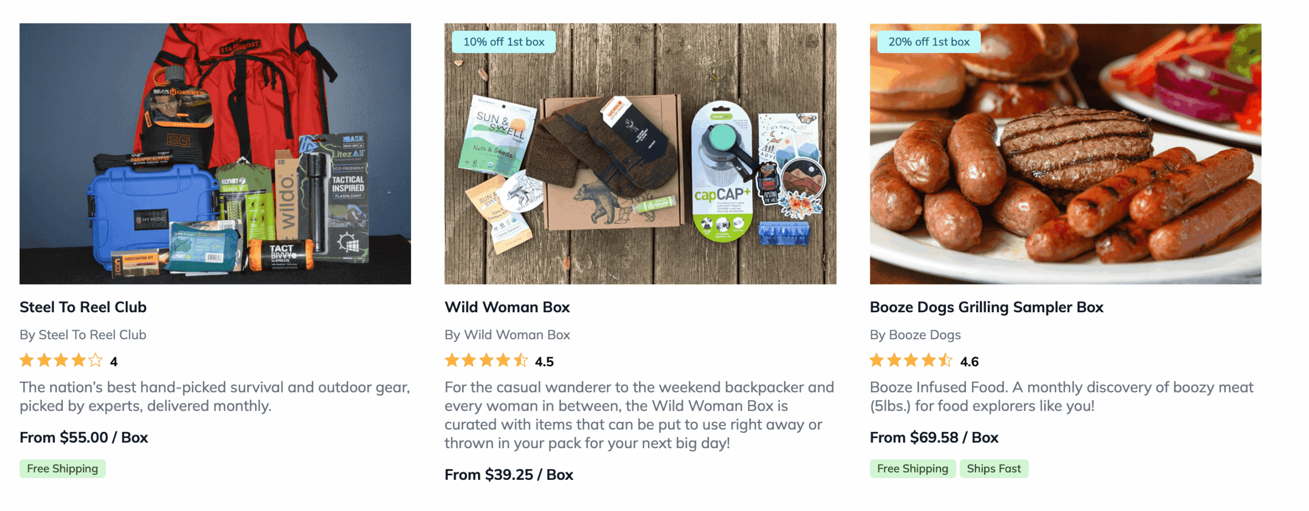Click the 20% off 1st box banner
1309x511 pixels.
coord(928,42)
